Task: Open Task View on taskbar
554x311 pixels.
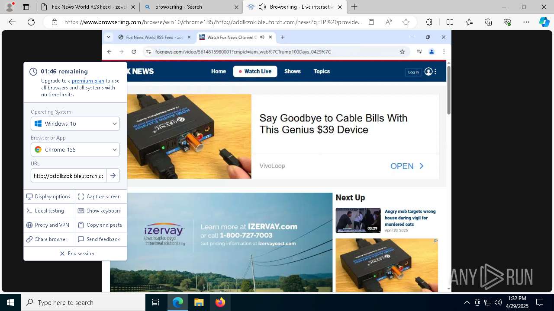Action: tap(156, 302)
